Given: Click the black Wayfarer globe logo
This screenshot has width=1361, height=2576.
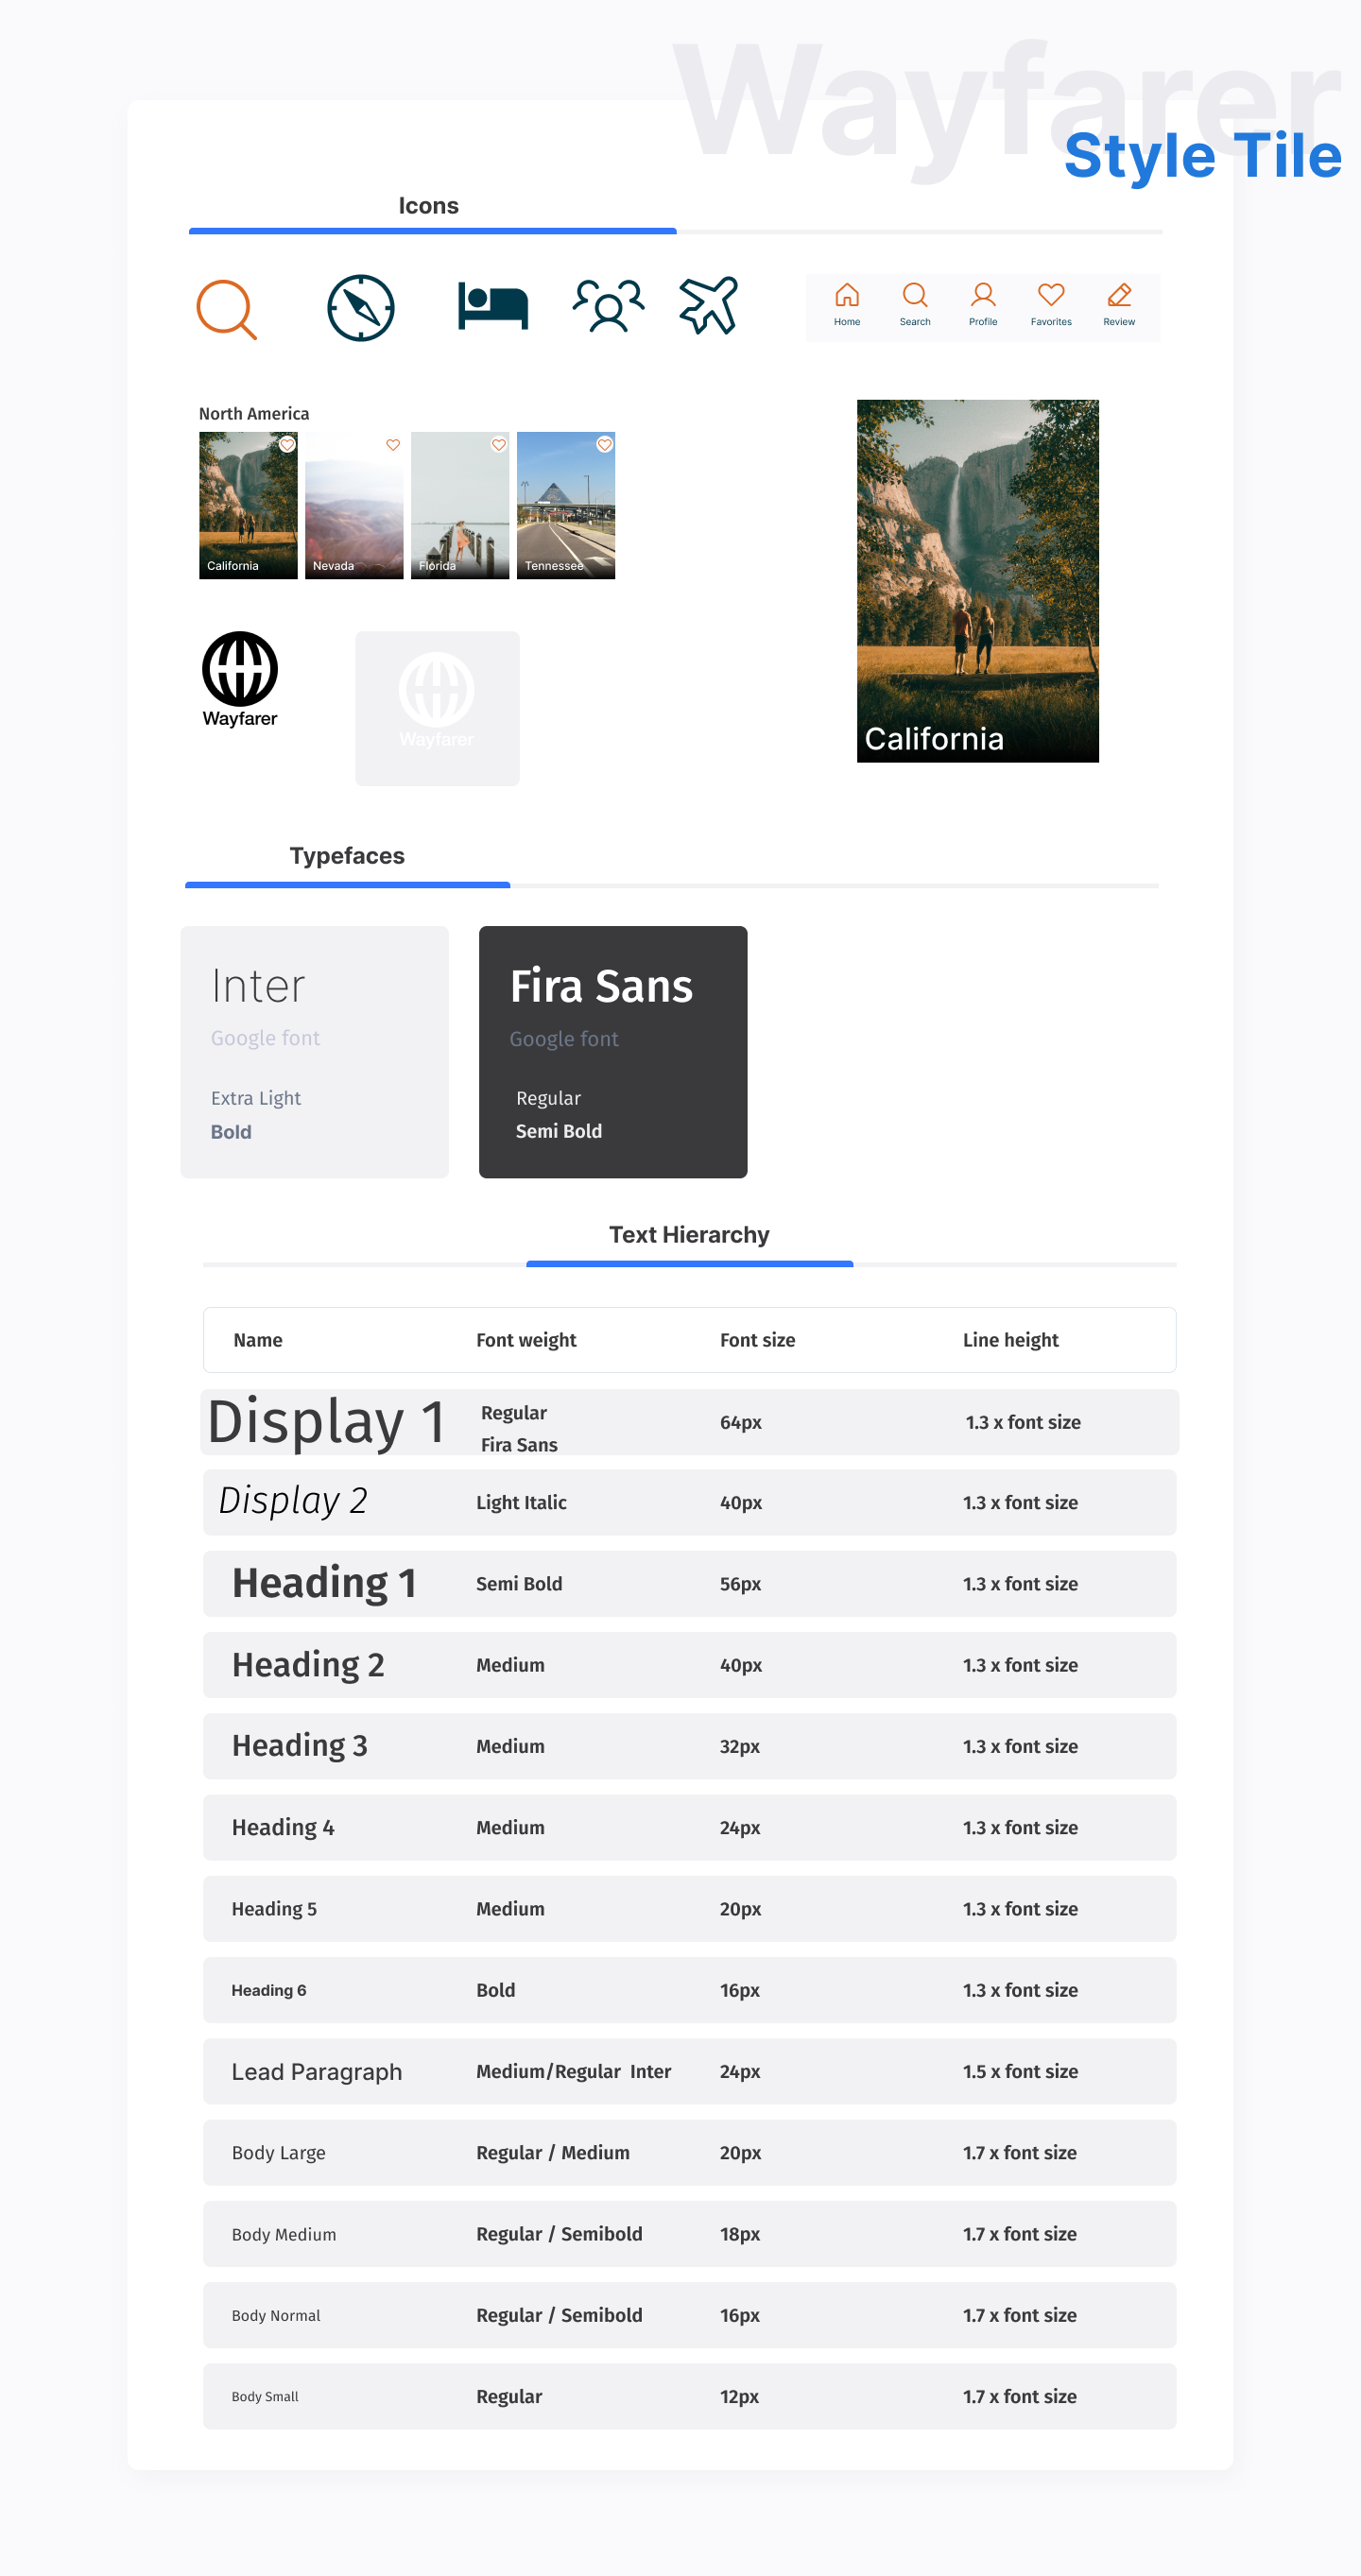Looking at the screenshot, I should tap(240, 679).
